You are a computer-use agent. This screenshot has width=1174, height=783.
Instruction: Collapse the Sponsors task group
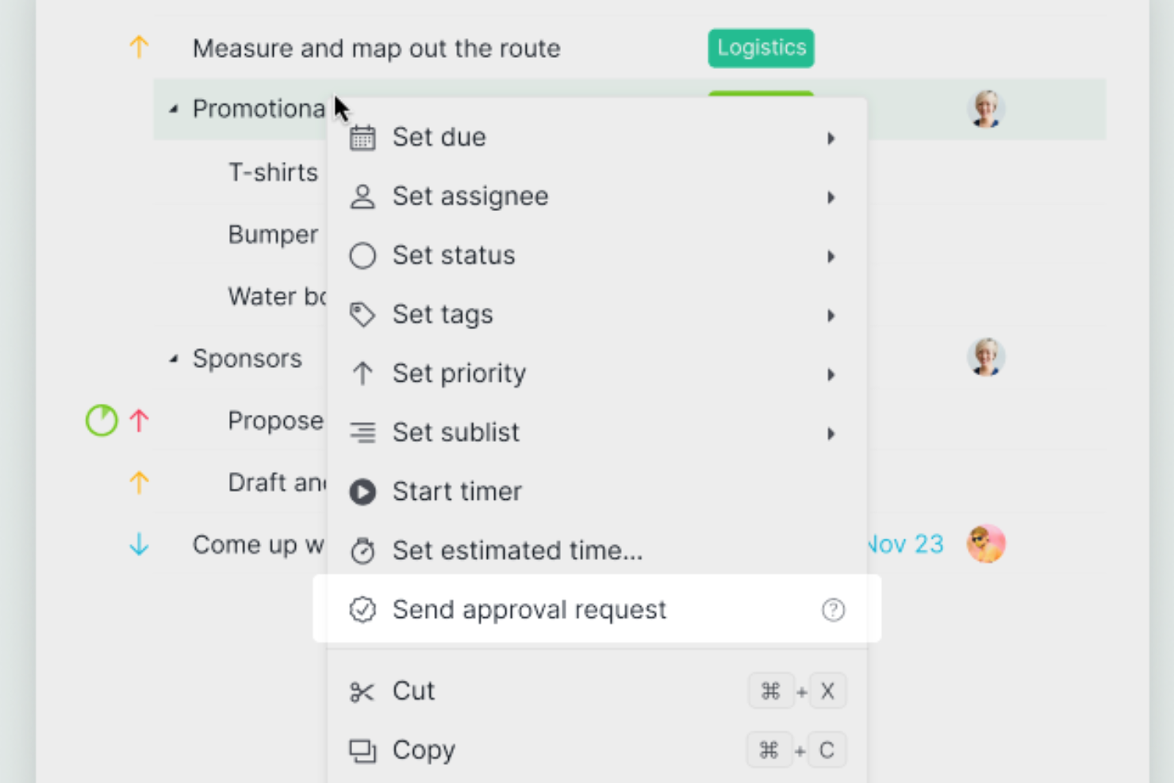(174, 359)
